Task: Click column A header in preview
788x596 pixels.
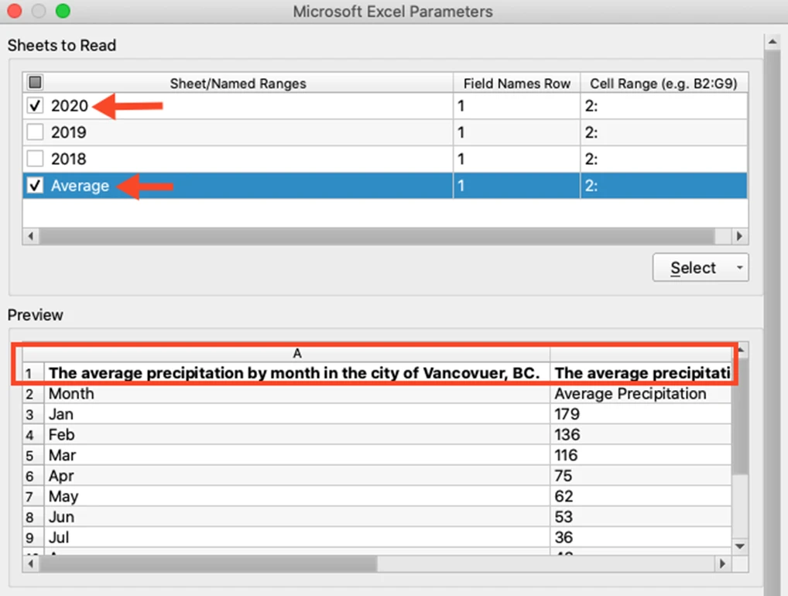Action: click(297, 353)
